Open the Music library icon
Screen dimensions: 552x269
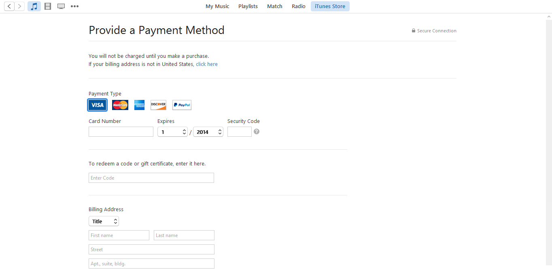pyautogui.click(x=34, y=6)
